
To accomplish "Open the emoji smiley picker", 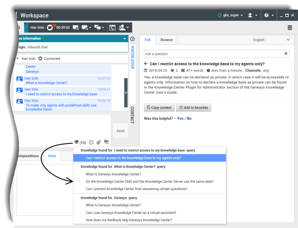I will 91,142.
